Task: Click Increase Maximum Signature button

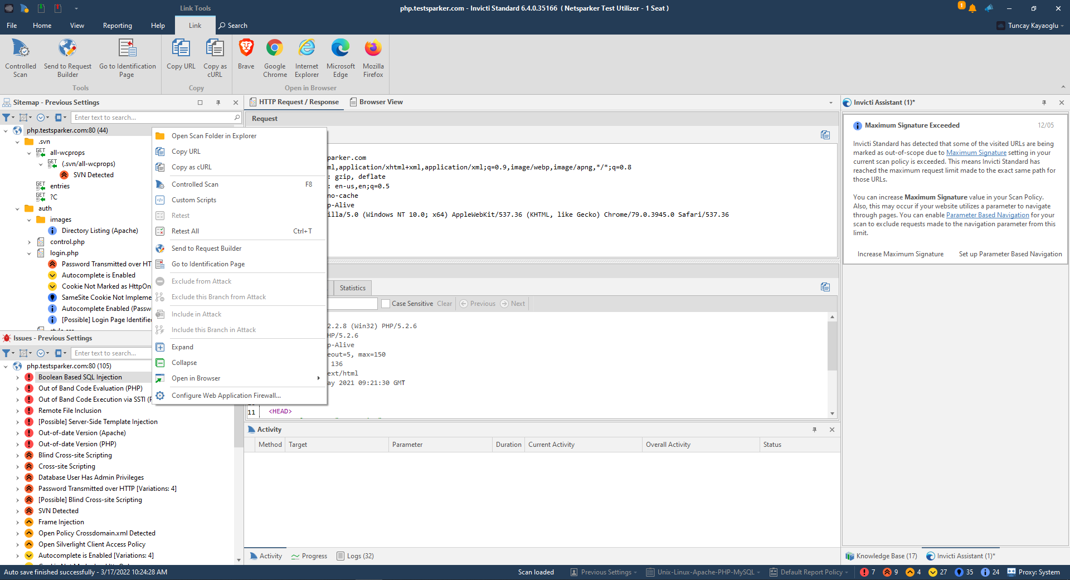Action: (x=901, y=254)
